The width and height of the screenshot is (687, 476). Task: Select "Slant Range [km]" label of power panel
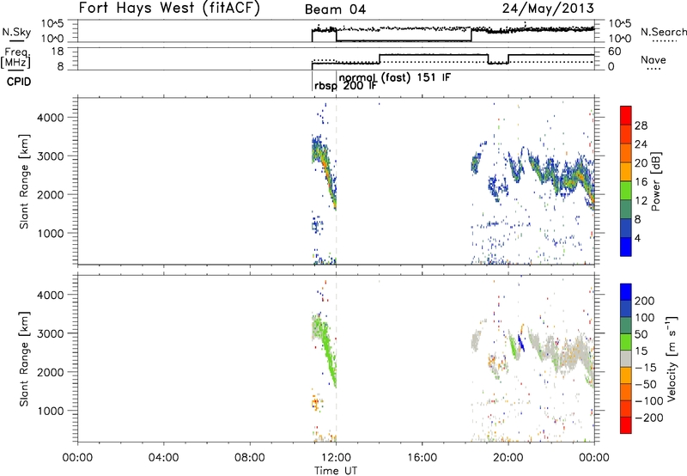coord(25,181)
